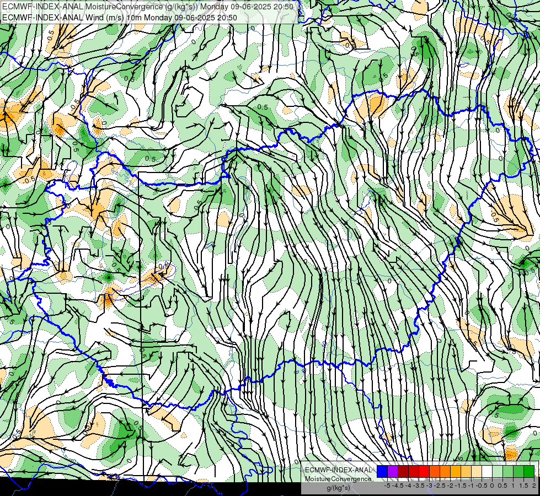Click the legend tick value -2.5
The image size is (540, 496).
point(440,486)
